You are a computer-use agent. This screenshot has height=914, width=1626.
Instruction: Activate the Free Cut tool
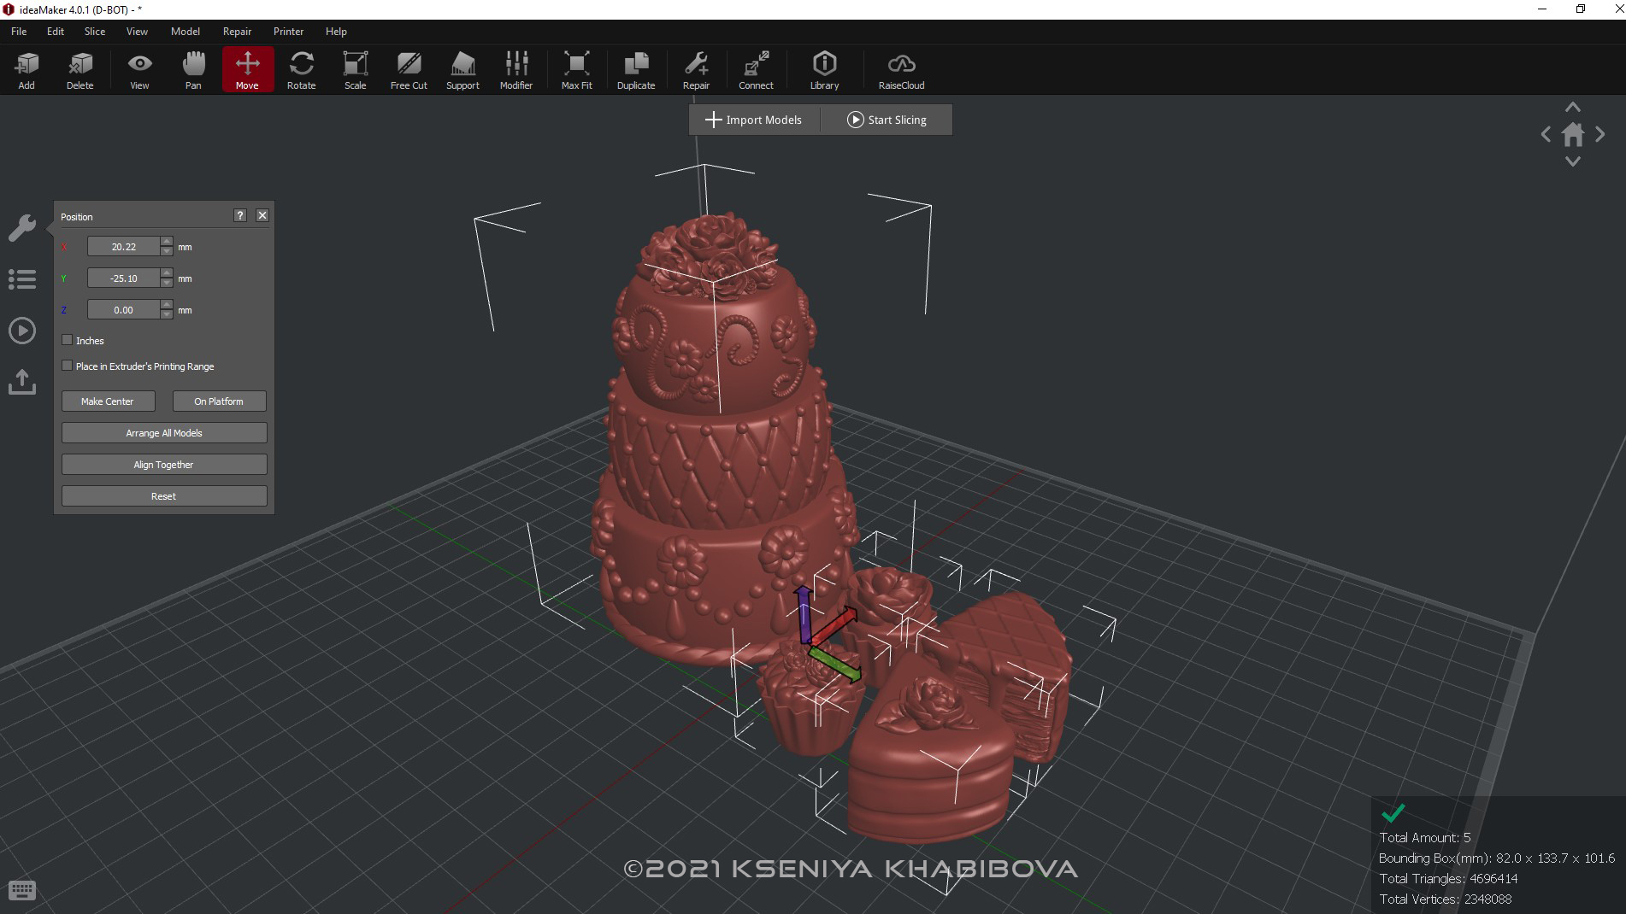tap(408, 68)
